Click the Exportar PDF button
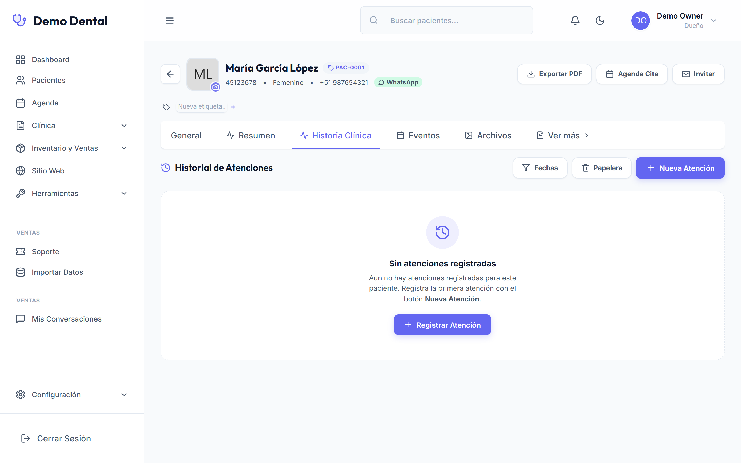Screen dimensions: 741x463 tap(554, 74)
